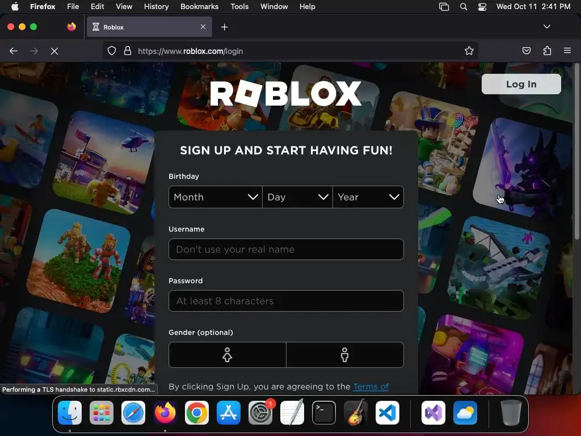This screenshot has height=436, width=581.
Task: Open the Month birthday dropdown
Action: tap(215, 197)
